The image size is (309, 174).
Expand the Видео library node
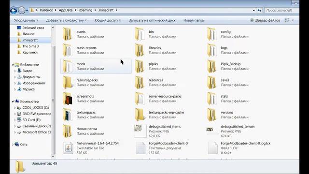(15, 71)
